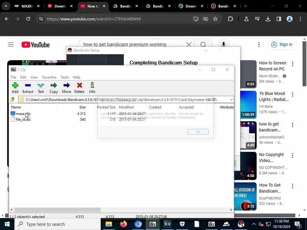The width and height of the screenshot is (307, 230).
Task: Toggle the browser side panel
Action: (279, 19)
